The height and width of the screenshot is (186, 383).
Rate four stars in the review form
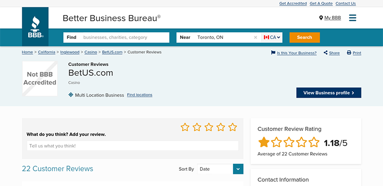(x=221, y=127)
